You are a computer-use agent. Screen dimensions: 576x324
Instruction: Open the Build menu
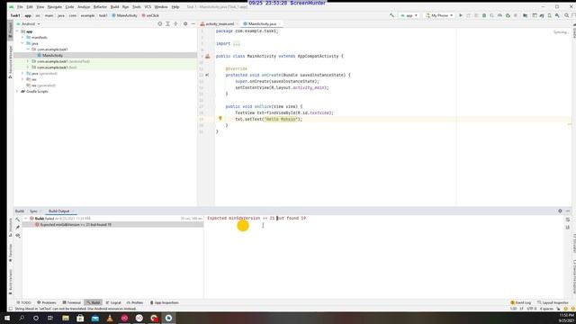[114, 7]
